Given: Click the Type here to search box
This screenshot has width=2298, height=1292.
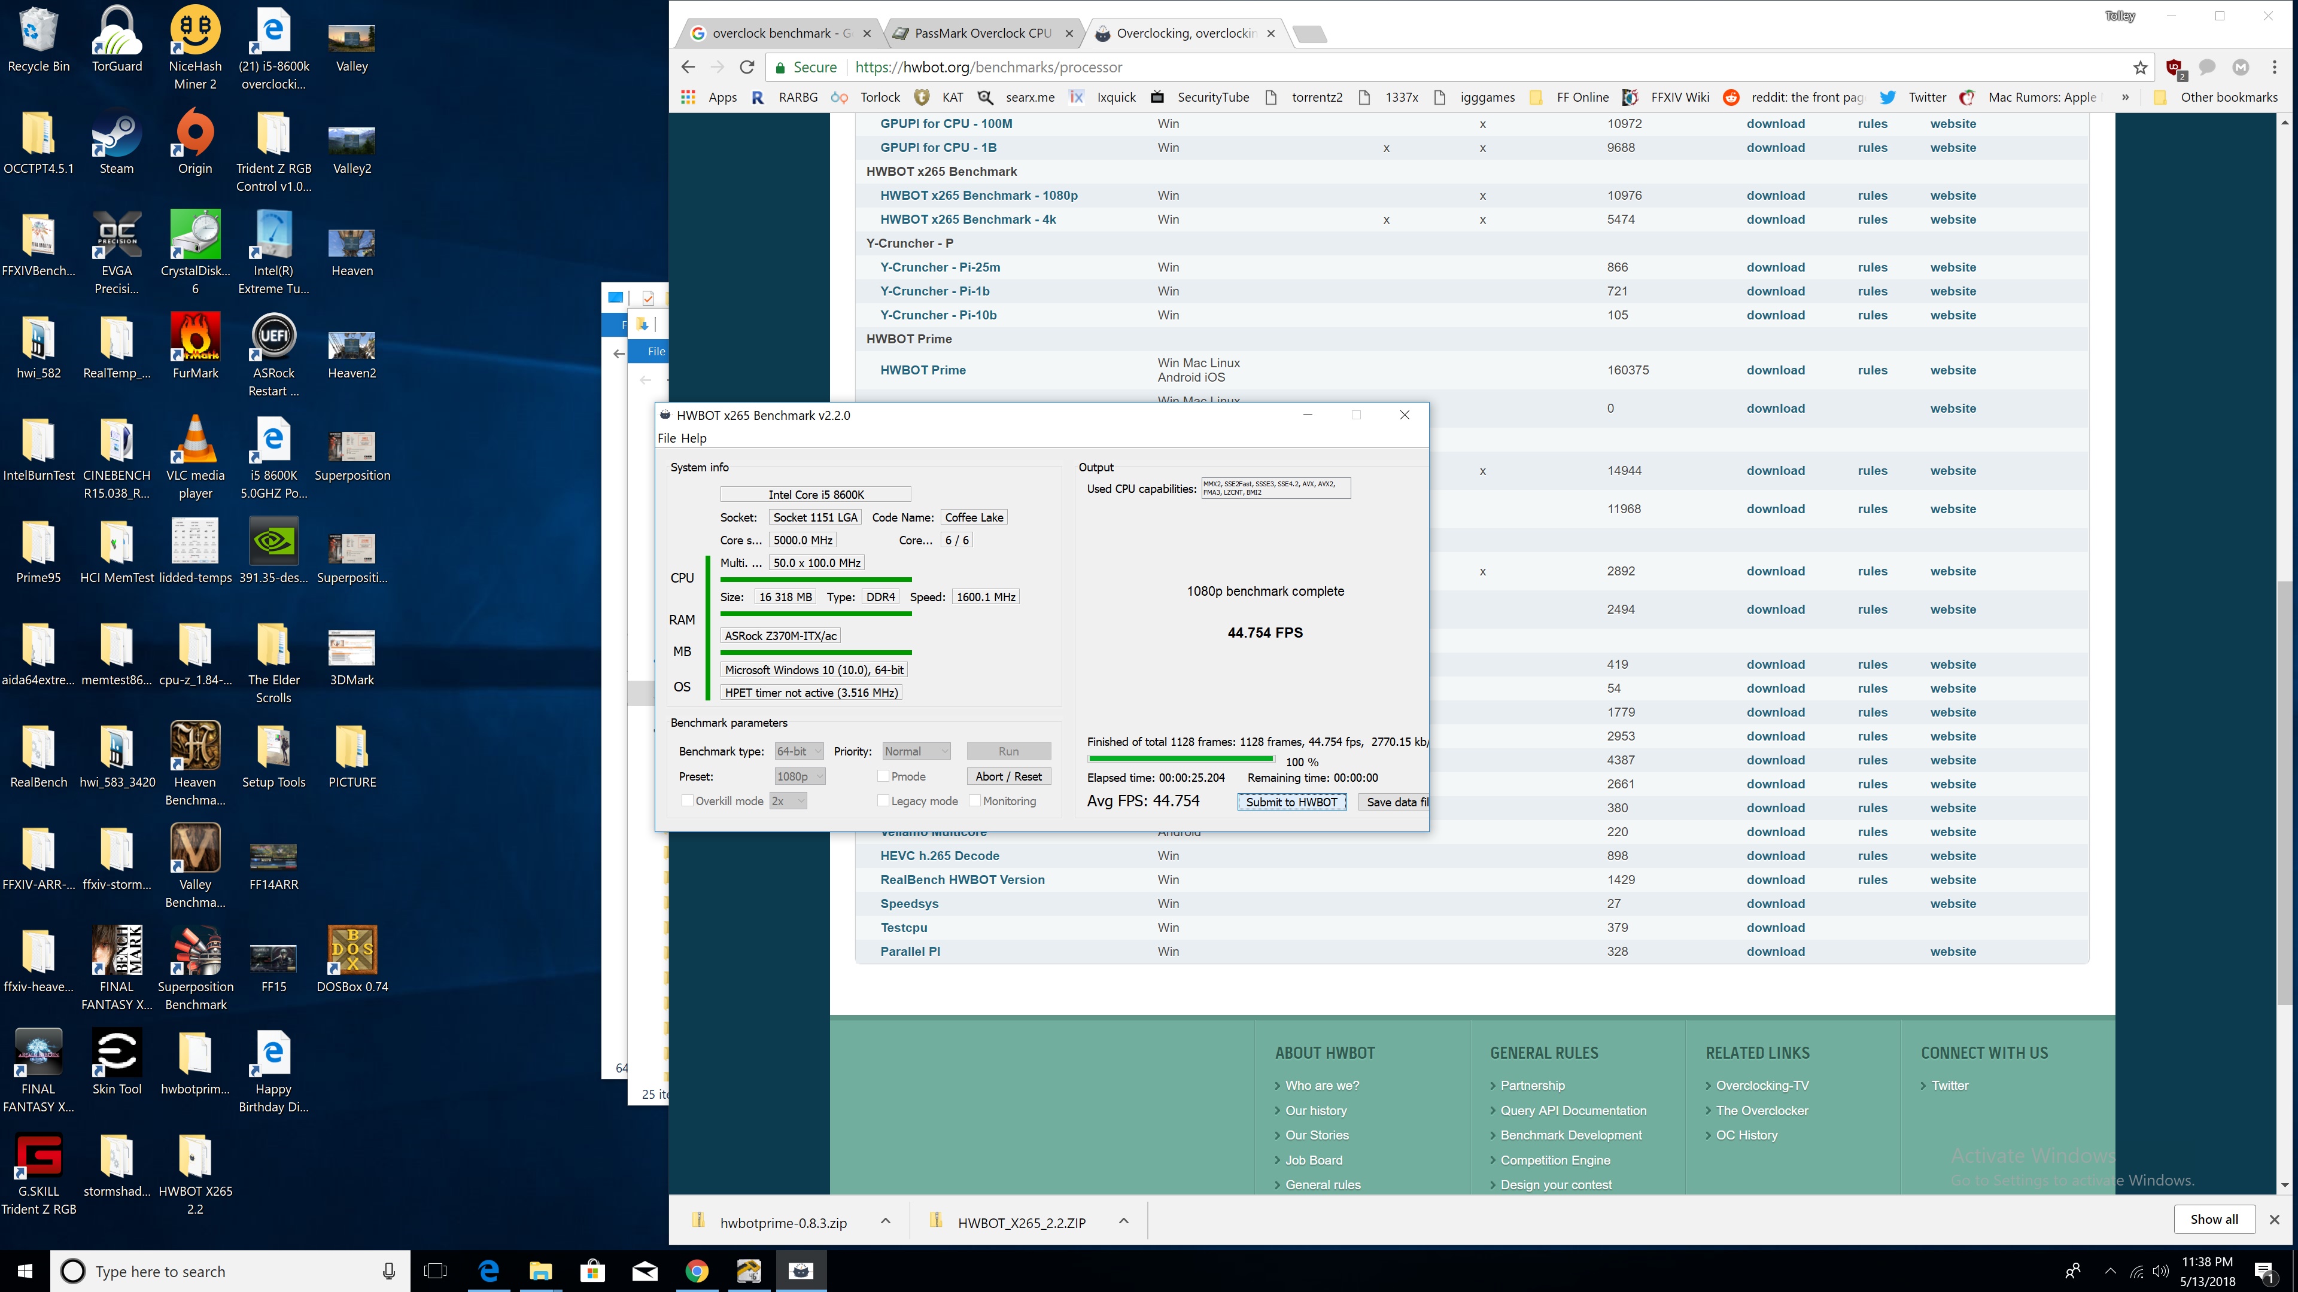Looking at the screenshot, I should 230,1270.
